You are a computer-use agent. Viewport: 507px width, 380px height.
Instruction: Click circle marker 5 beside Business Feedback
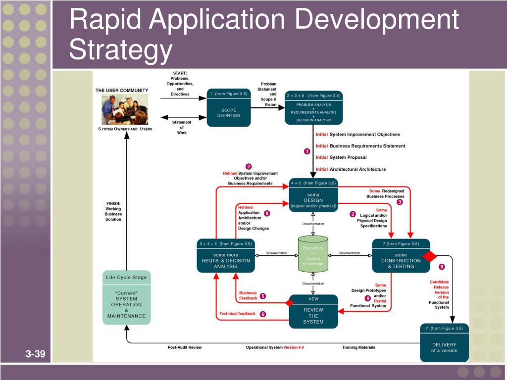(263, 296)
